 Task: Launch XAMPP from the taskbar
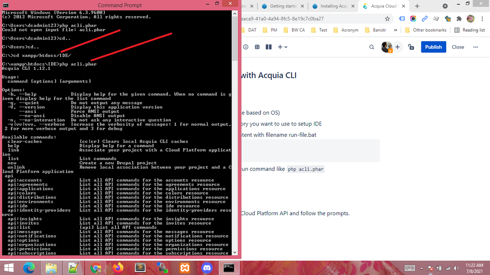point(184,267)
